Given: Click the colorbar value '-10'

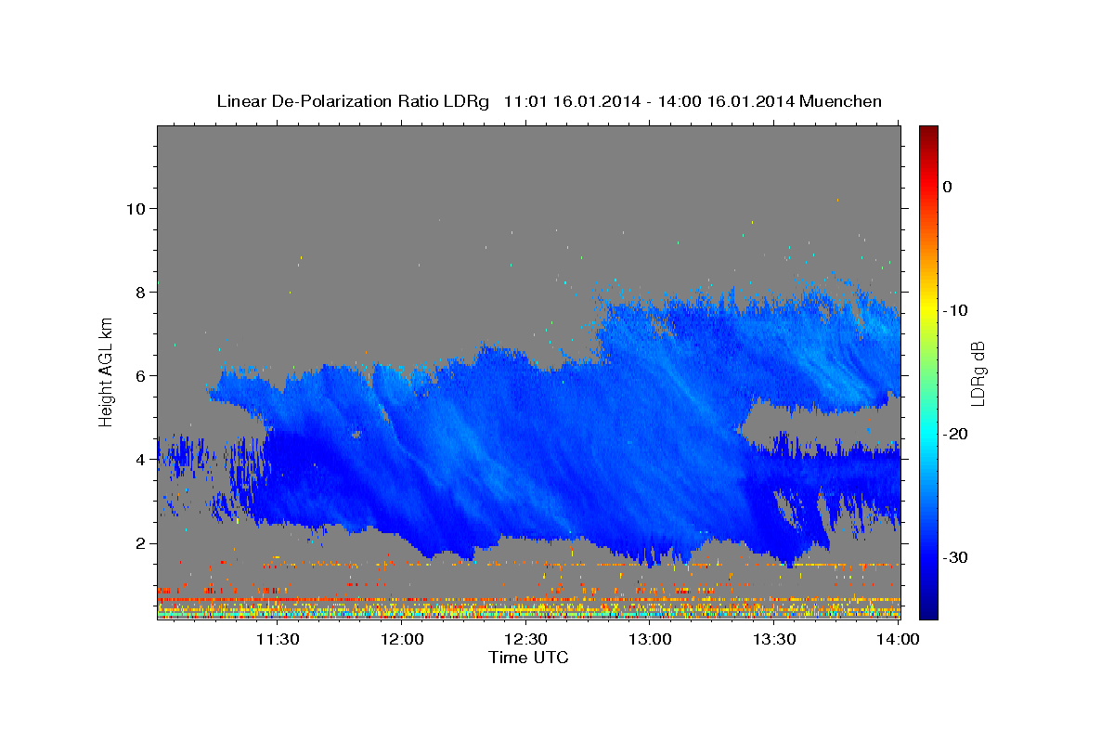Looking at the screenshot, I should tap(955, 310).
